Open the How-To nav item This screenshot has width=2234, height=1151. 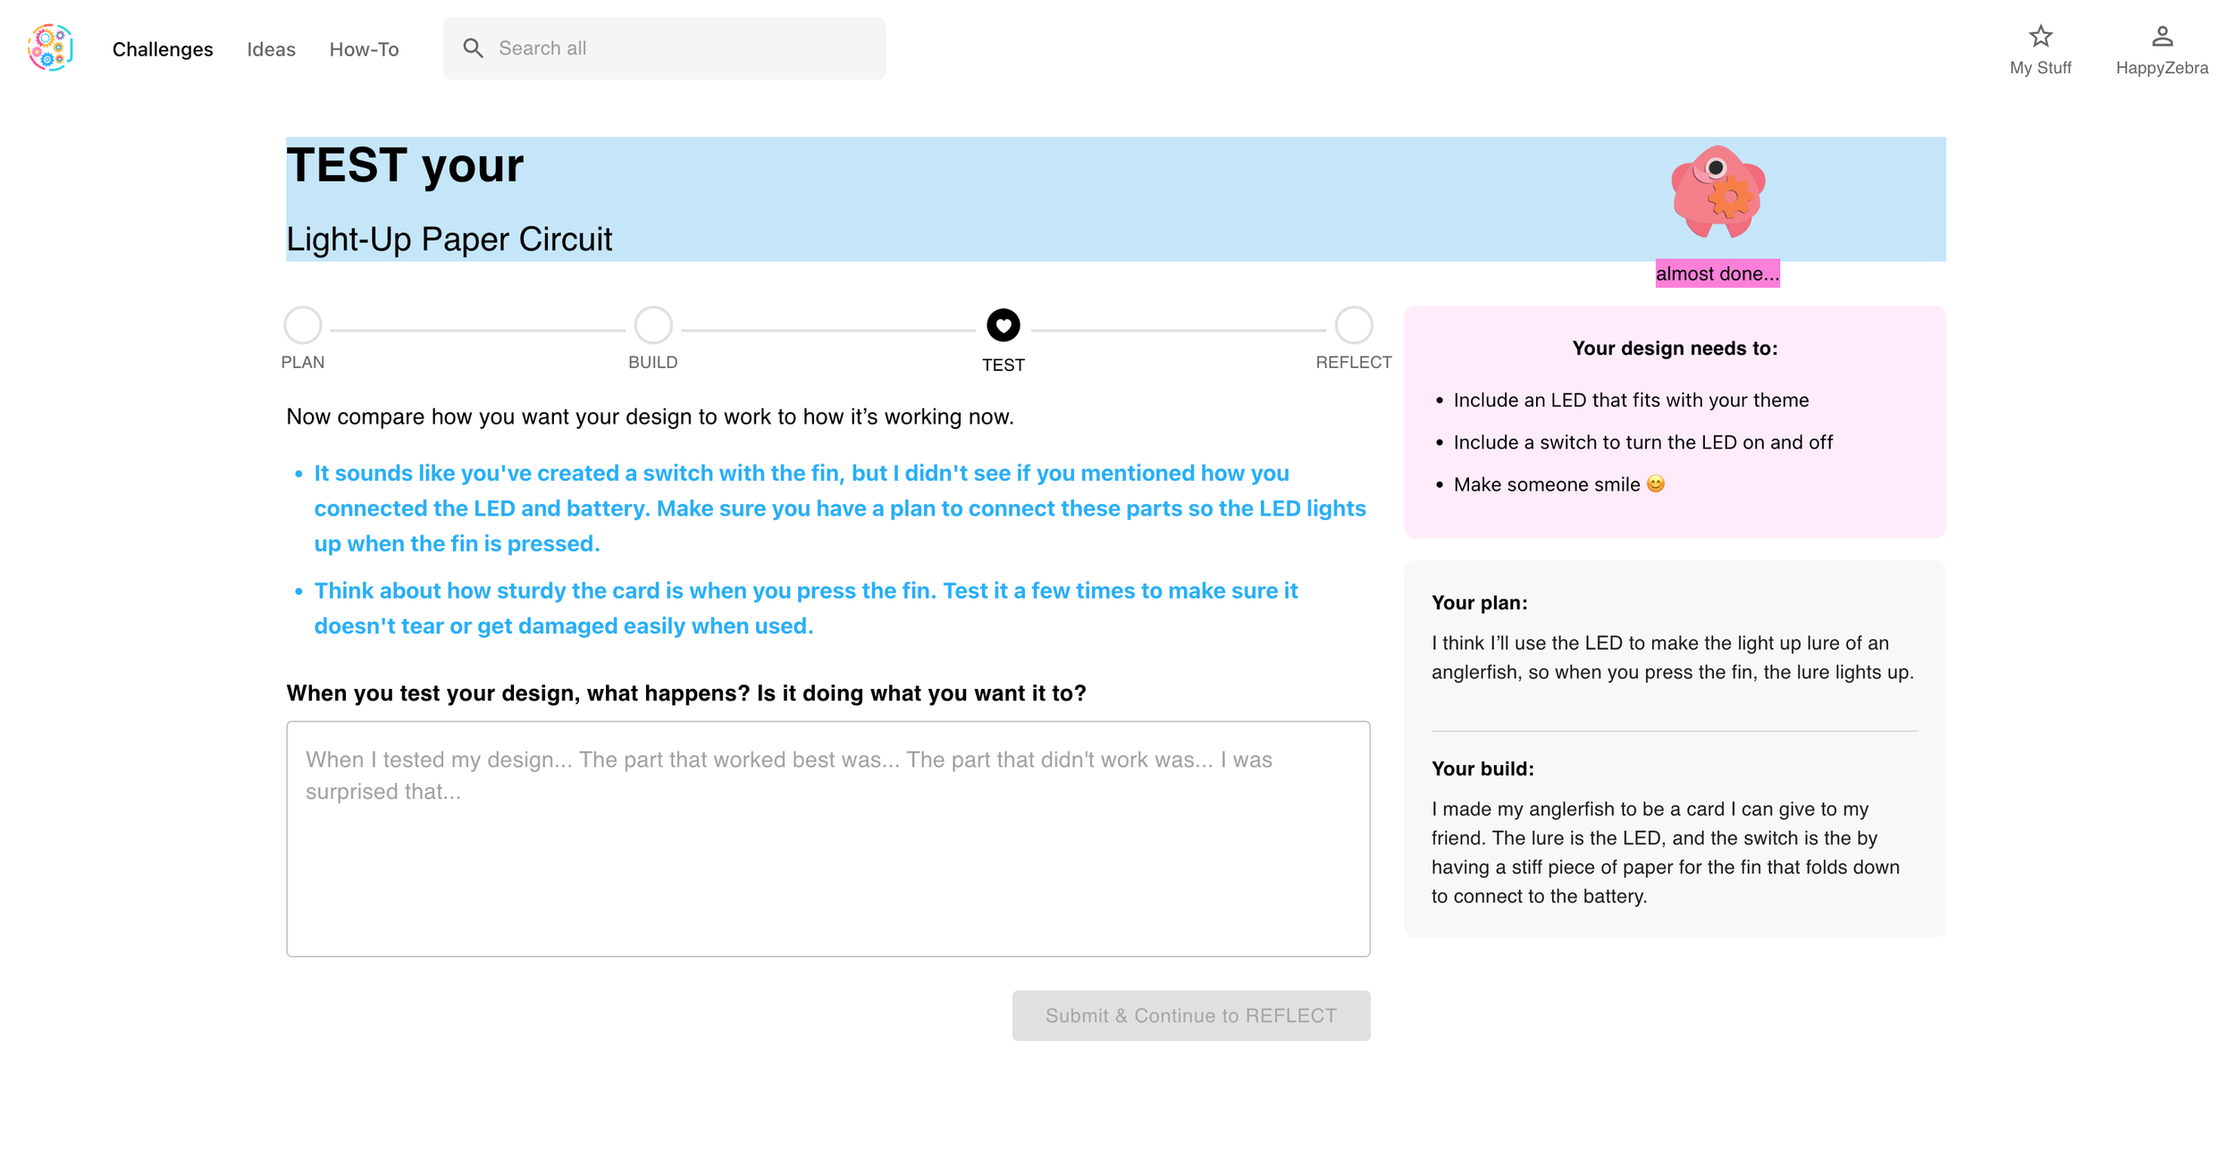(x=364, y=49)
